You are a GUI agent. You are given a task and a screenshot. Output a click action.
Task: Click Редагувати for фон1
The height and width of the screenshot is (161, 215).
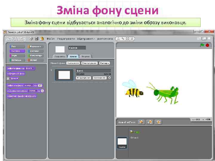pos(84,78)
